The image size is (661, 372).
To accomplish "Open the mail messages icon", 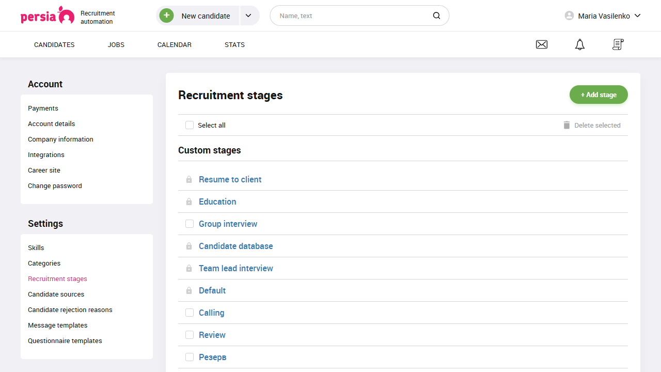I will pyautogui.click(x=541, y=44).
